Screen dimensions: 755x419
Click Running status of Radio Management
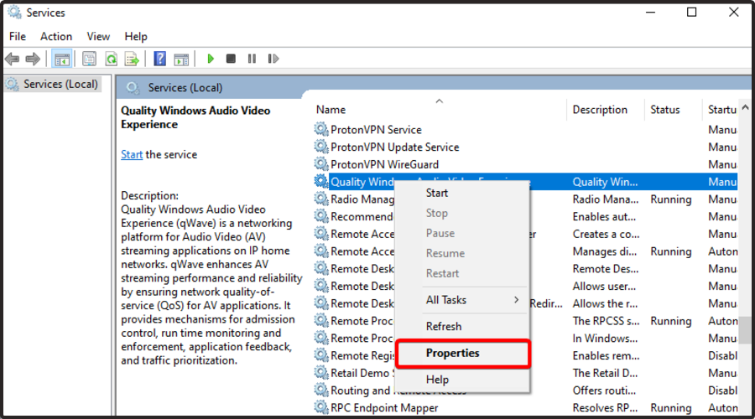click(671, 199)
